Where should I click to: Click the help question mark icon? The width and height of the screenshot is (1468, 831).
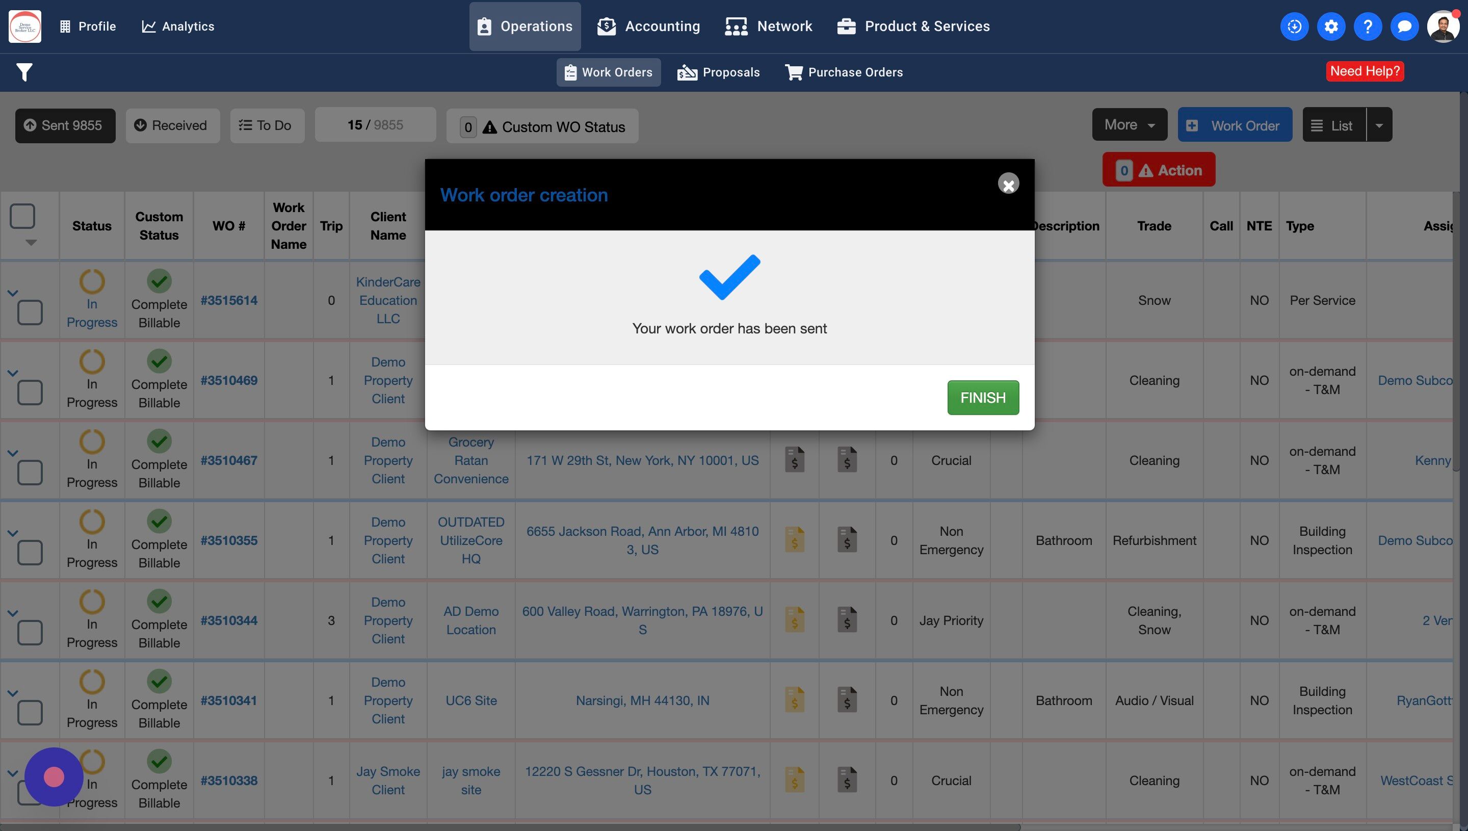pyautogui.click(x=1367, y=26)
